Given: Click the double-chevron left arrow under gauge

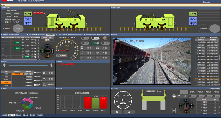Looking at the screenshot, I should 117,112.
